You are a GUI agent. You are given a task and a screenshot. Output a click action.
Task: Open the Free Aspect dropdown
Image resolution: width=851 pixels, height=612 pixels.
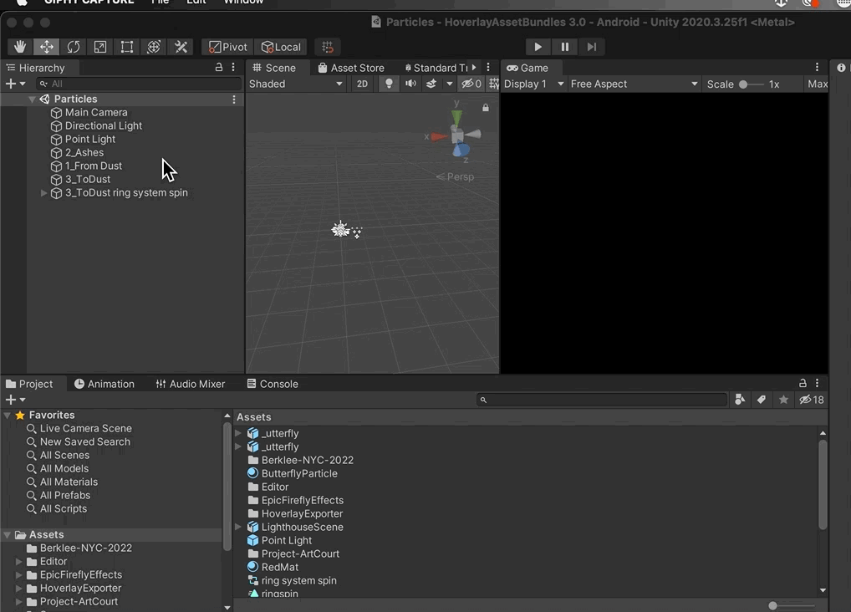point(633,84)
